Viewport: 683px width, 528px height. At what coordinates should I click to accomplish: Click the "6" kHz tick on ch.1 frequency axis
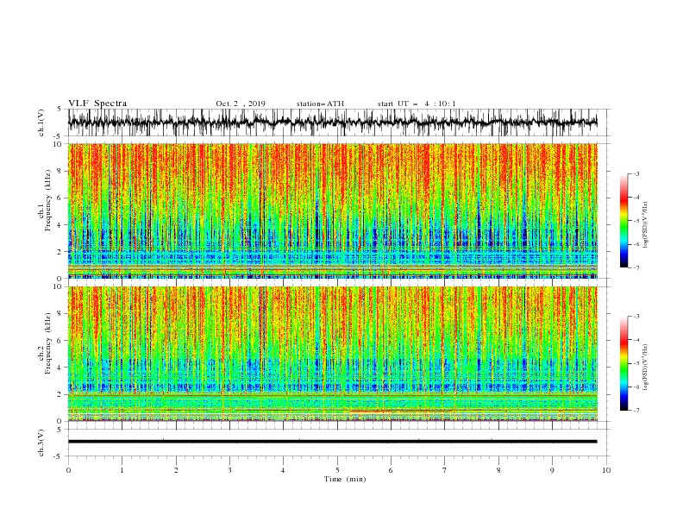click(60, 198)
